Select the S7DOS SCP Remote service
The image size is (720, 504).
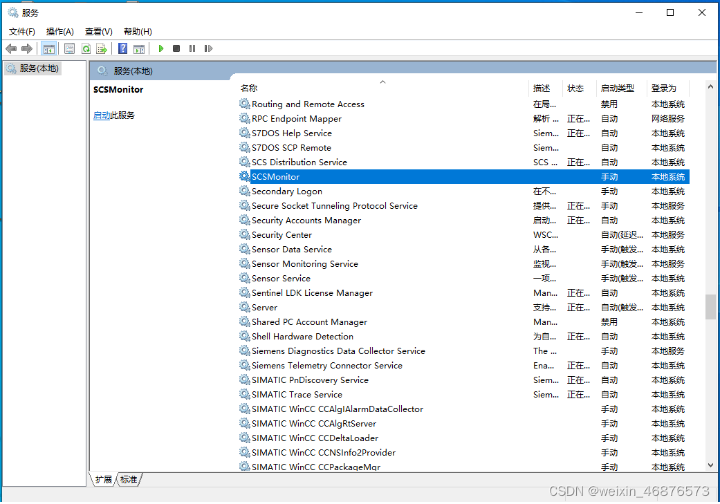[x=464, y=148]
